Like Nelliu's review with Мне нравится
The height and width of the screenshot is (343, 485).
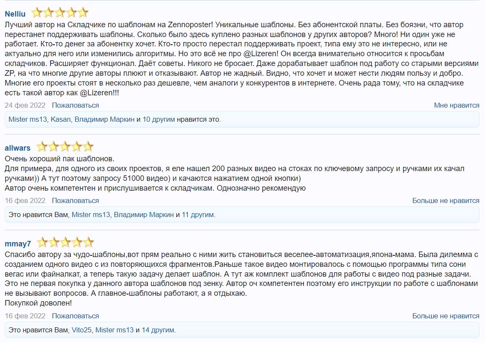click(456, 105)
